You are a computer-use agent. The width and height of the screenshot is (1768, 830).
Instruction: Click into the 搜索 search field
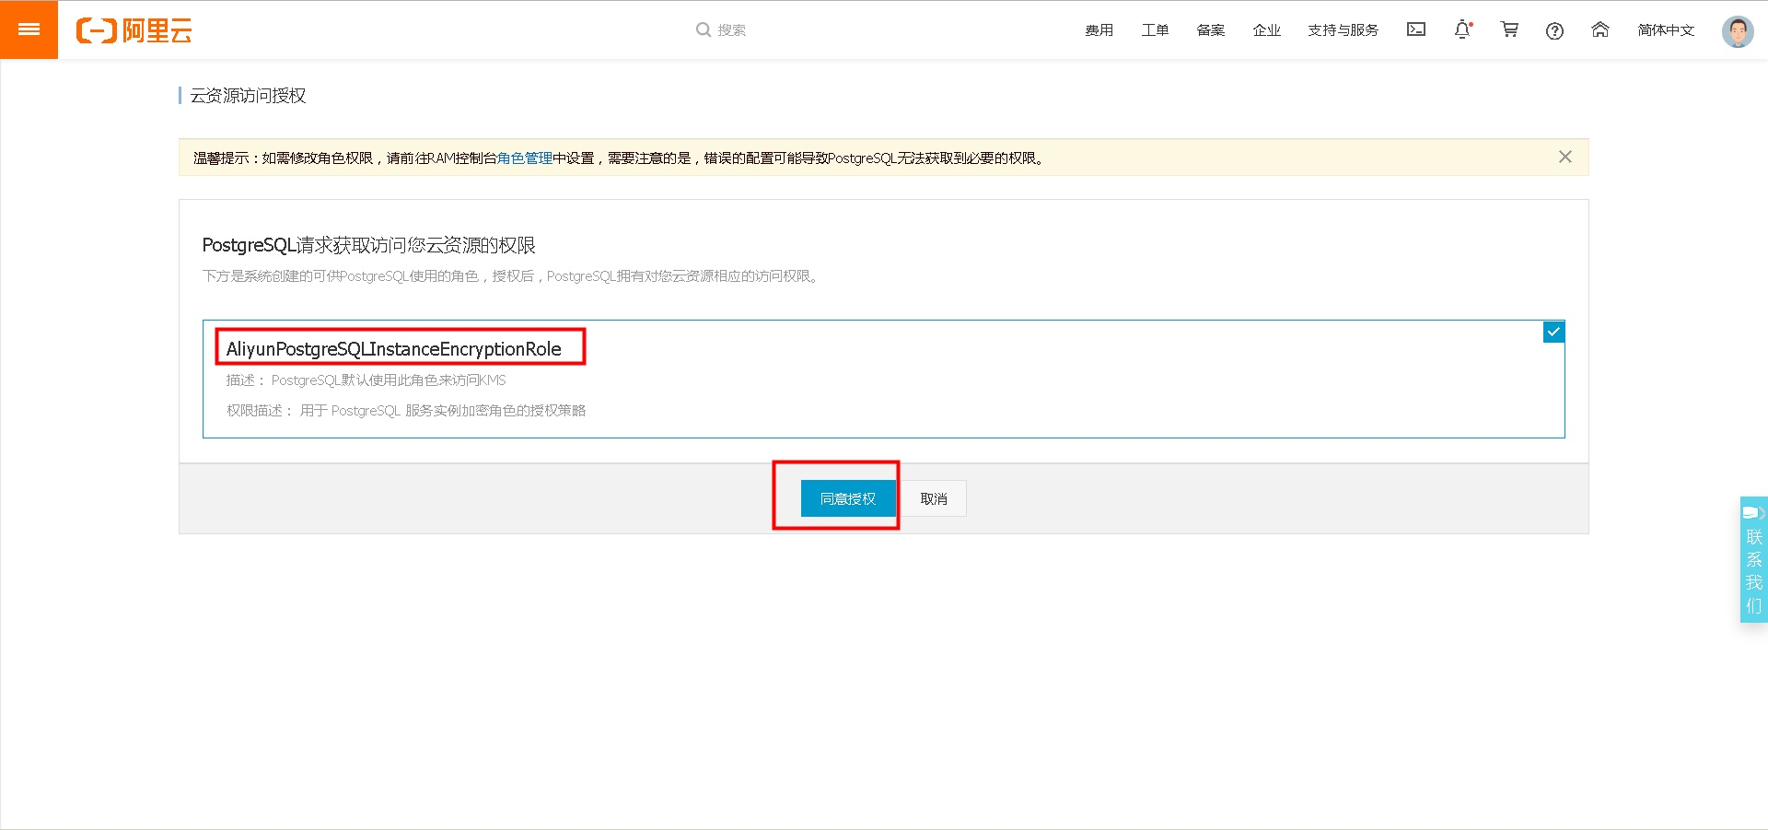coord(732,30)
